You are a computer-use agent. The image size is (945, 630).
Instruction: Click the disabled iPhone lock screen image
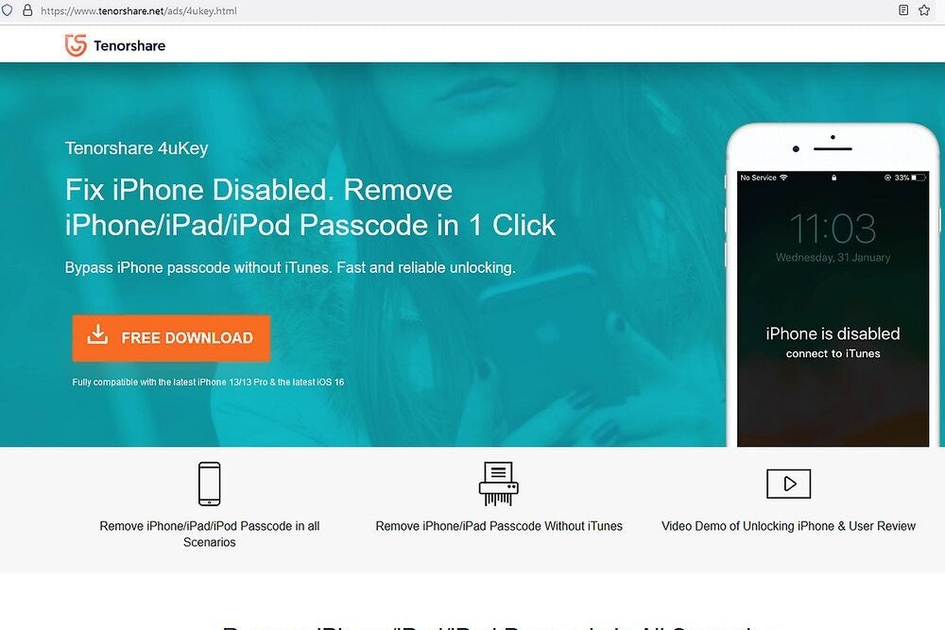(833, 308)
